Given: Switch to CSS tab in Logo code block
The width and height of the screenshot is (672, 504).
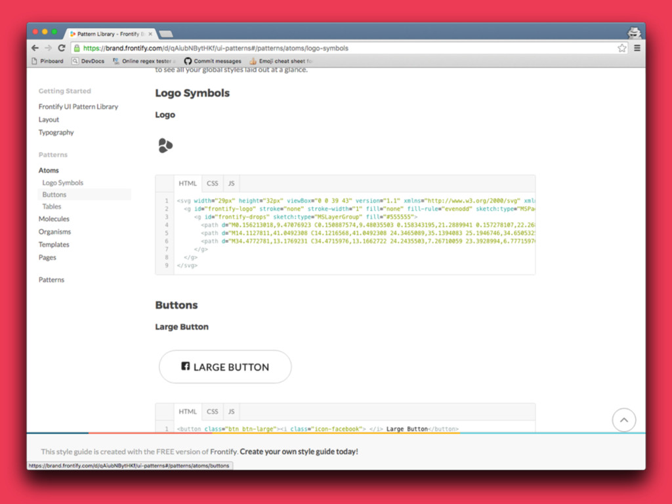Looking at the screenshot, I should point(213,184).
